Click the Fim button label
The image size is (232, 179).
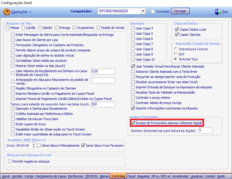tap(225, 12)
